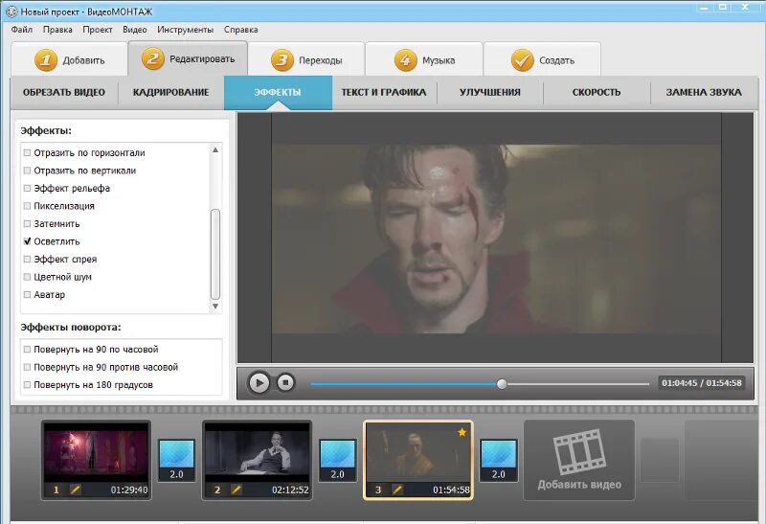The width and height of the screenshot is (766, 524).
Task: Open transition after clip 3
Action: (x=498, y=460)
